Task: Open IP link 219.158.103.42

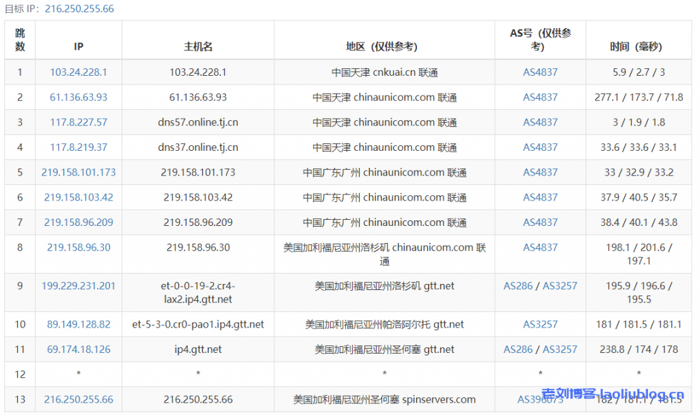Action: 79,198
